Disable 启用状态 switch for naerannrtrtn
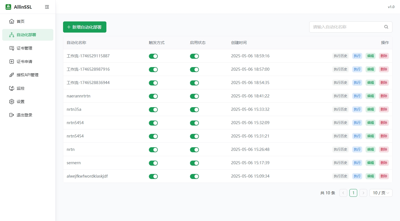This screenshot has height=221, width=400. 194,96
